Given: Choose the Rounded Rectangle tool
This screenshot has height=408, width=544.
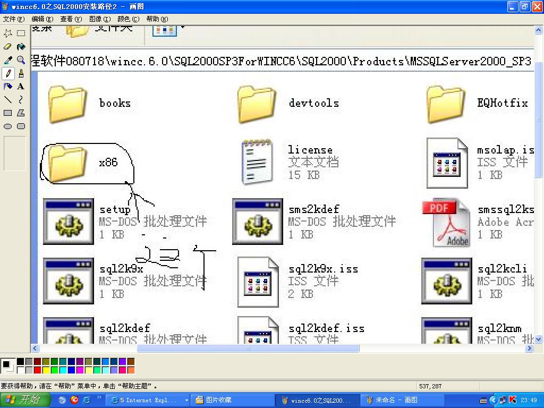Looking at the screenshot, I should tap(21, 126).
